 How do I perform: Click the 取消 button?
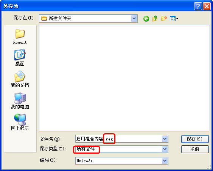pos(195,149)
